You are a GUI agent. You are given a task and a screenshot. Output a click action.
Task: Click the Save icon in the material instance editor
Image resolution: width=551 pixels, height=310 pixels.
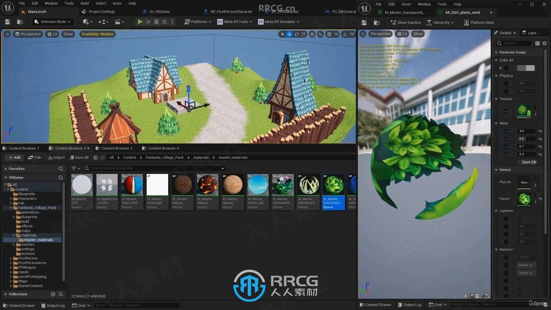click(x=364, y=22)
